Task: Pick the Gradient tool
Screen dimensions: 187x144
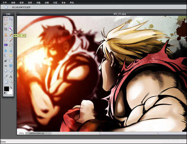Action: point(6,45)
